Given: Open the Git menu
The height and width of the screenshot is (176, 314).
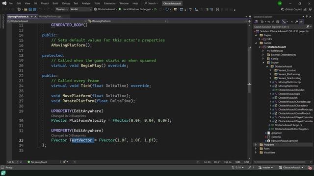Looking at the screenshot, I should [35, 3].
